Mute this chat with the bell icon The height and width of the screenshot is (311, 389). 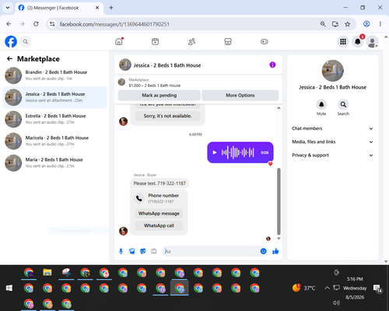(x=321, y=104)
